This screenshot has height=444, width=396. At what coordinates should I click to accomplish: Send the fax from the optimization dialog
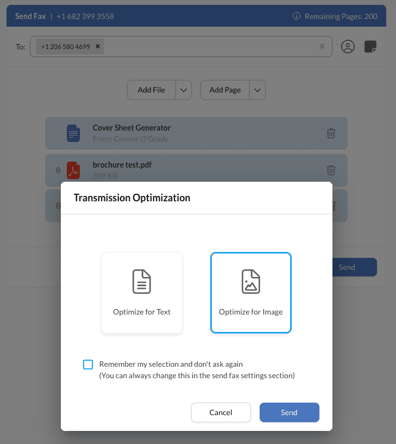click(x=289, y=412)
